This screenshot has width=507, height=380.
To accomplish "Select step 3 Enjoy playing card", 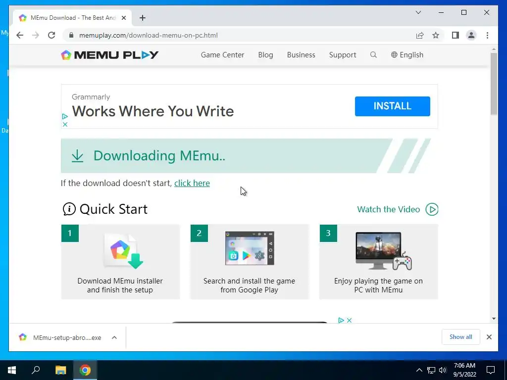I will (x=379, y=262).
